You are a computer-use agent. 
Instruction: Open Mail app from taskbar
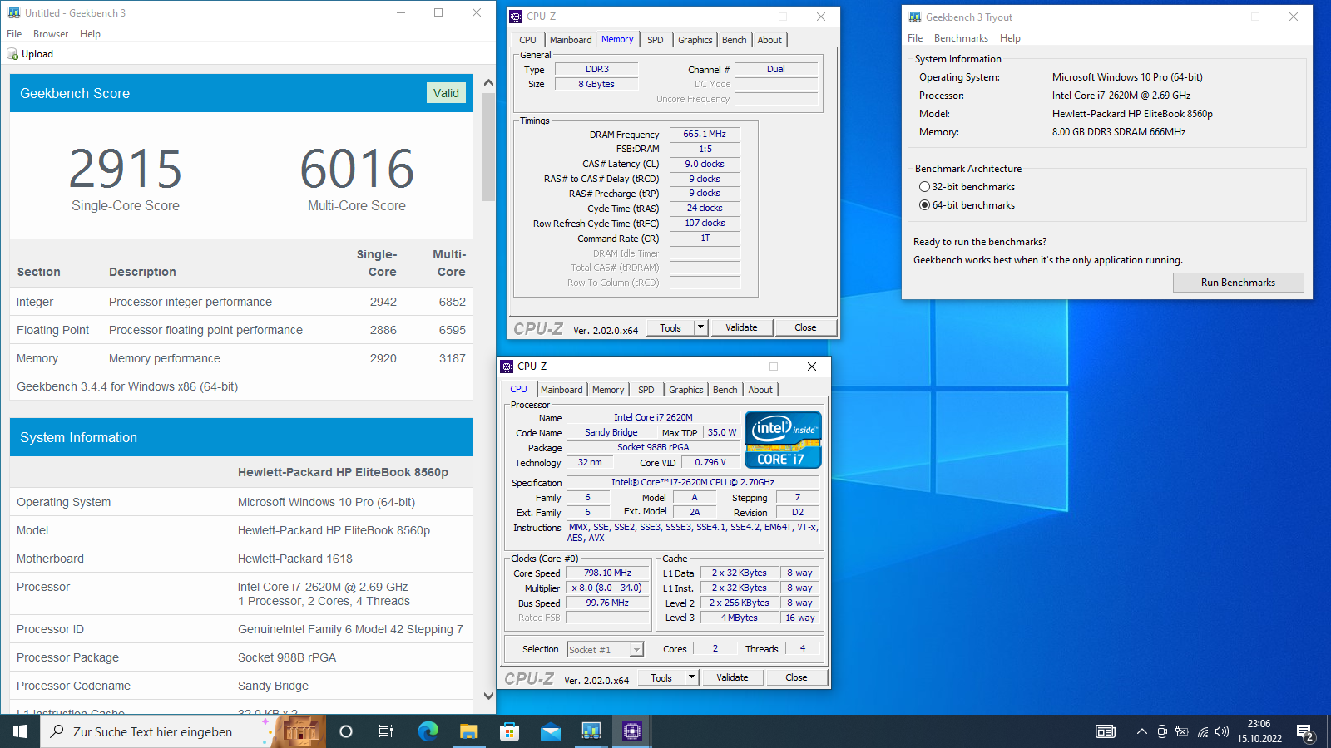(550, 731)
